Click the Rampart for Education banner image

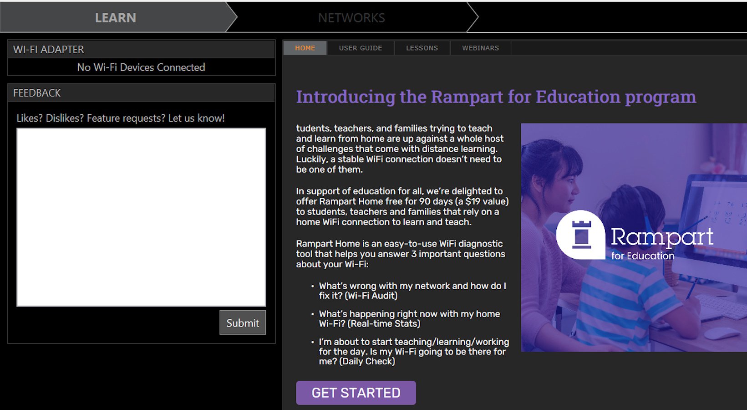click(x=634, y=237)
